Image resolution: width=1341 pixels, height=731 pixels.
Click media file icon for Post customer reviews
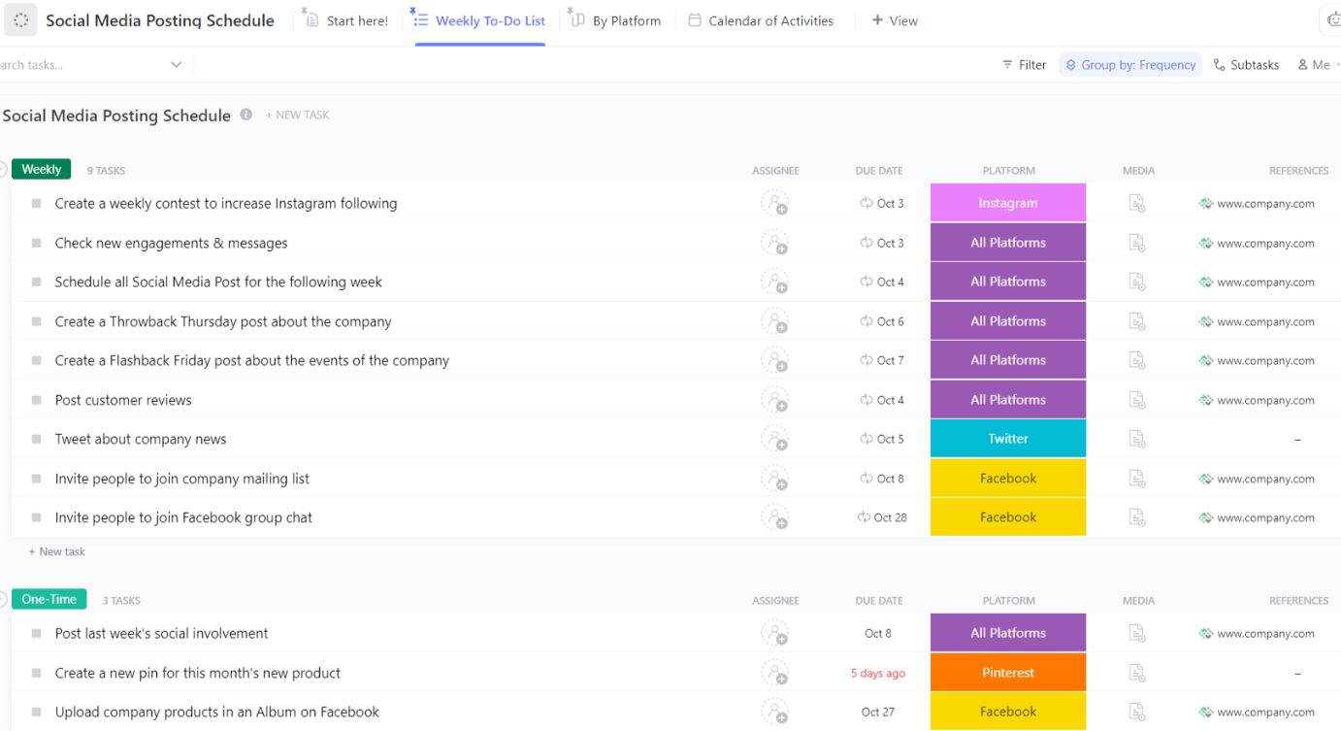point(1137,400)
